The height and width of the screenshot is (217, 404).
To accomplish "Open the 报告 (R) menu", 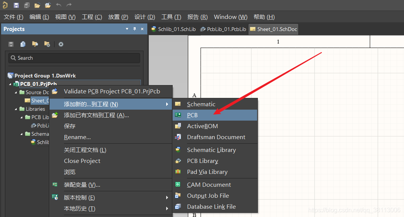I will pyautogui.click(x=197, y=17).
